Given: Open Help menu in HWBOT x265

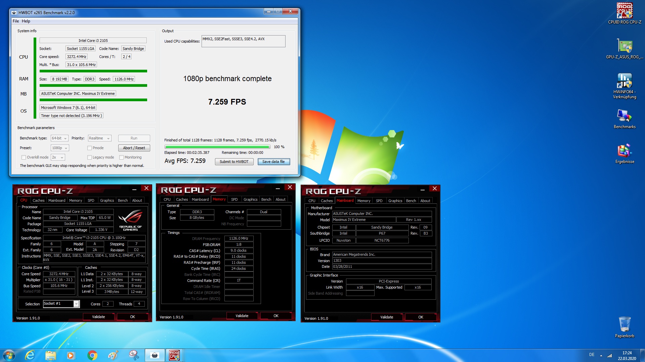Looking at the screenshot, I should 26,21.
